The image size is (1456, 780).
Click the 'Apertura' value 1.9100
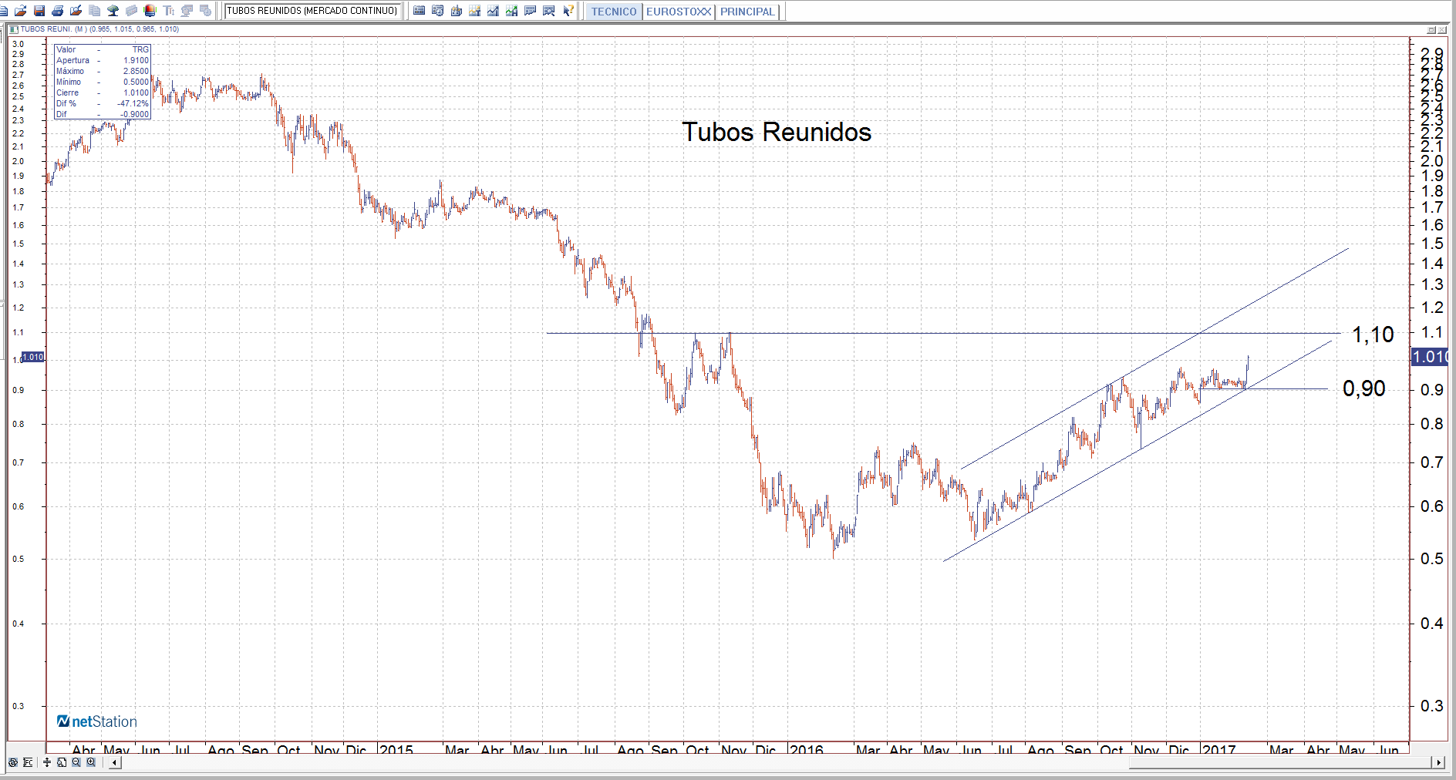(136, 60)
